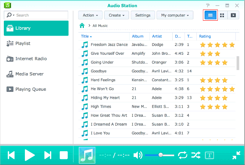245x165 pixels.
Task: Open Internet Radio section
Action: 36,59
